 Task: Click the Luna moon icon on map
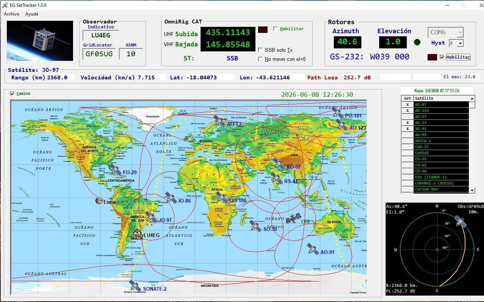click(x=99, y=200)
